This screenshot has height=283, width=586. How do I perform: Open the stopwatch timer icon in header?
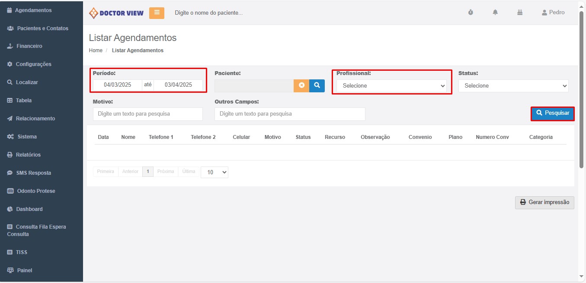click(471, 13)
